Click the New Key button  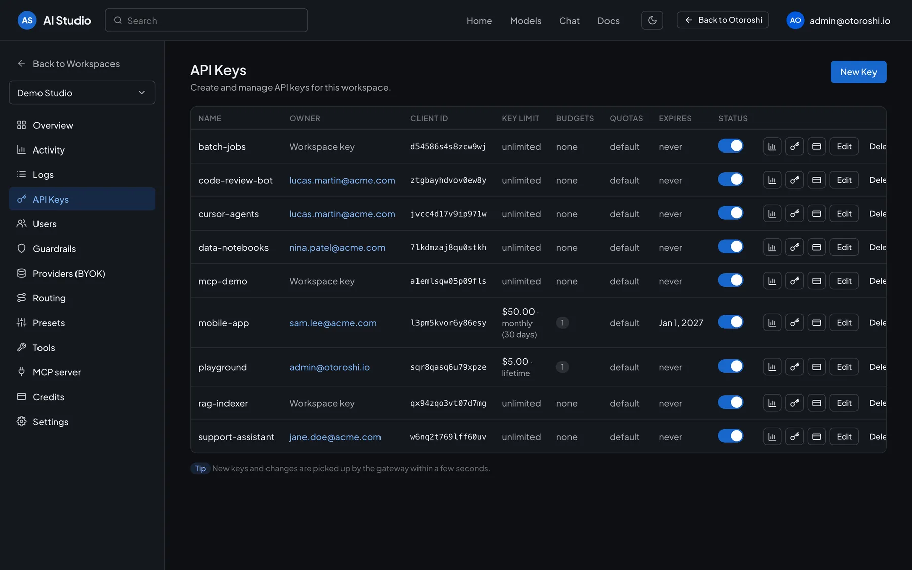pyautogui.click(x=858, y=72)
